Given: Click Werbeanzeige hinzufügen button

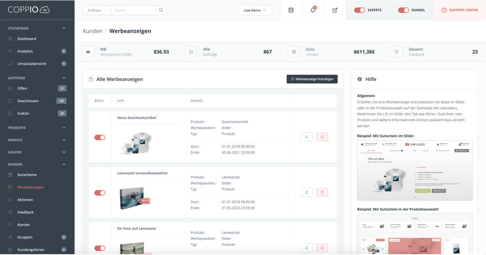Looking at the screenshot, I should coord(312,79).
